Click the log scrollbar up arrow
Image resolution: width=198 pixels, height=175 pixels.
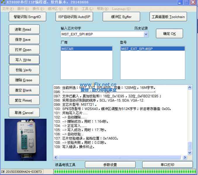coord(190,87)
